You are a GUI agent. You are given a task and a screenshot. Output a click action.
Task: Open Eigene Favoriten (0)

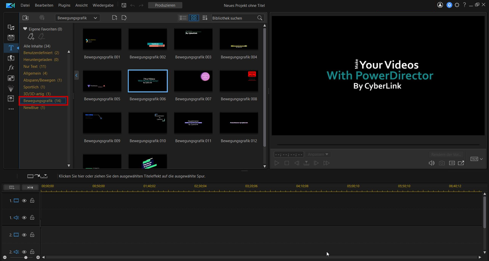[x=43, y=29]
